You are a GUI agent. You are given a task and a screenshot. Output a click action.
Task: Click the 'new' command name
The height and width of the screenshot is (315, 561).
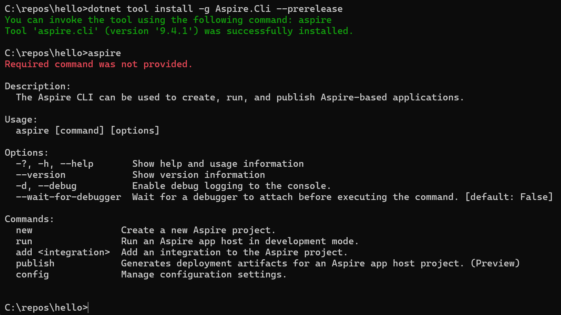[x=24, y=230]
